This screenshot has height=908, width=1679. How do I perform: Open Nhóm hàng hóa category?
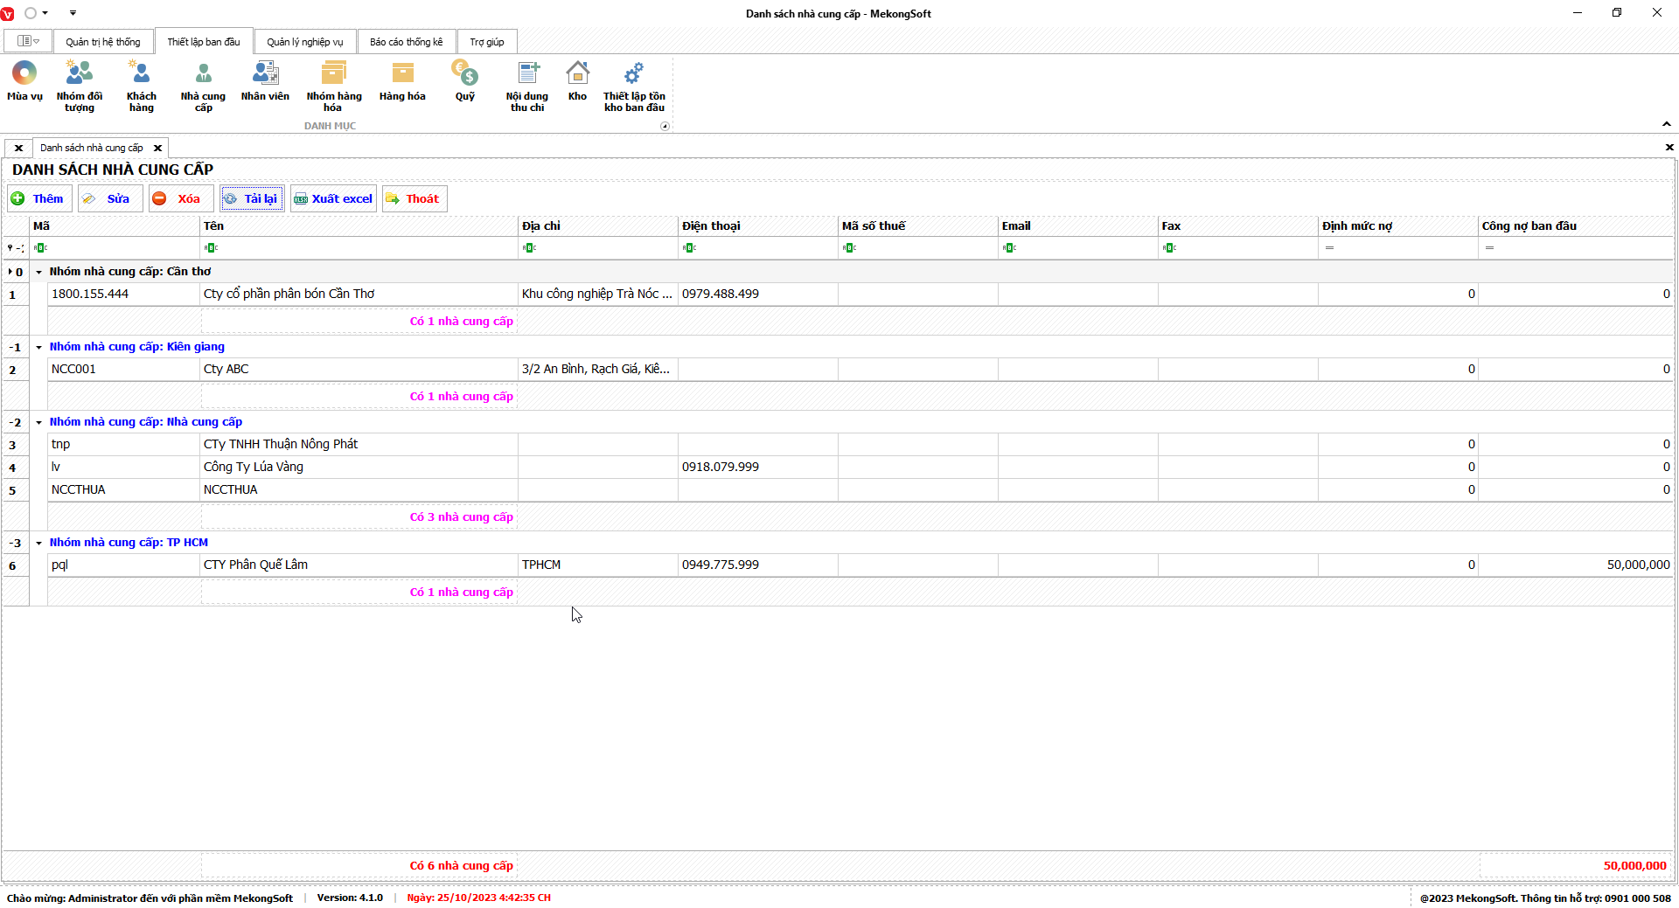tap(333, 86)
